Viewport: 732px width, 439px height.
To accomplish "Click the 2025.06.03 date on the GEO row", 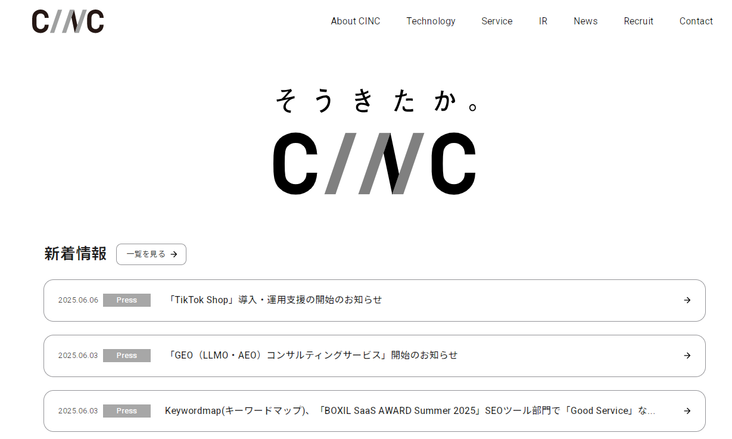I will (78, 356).
